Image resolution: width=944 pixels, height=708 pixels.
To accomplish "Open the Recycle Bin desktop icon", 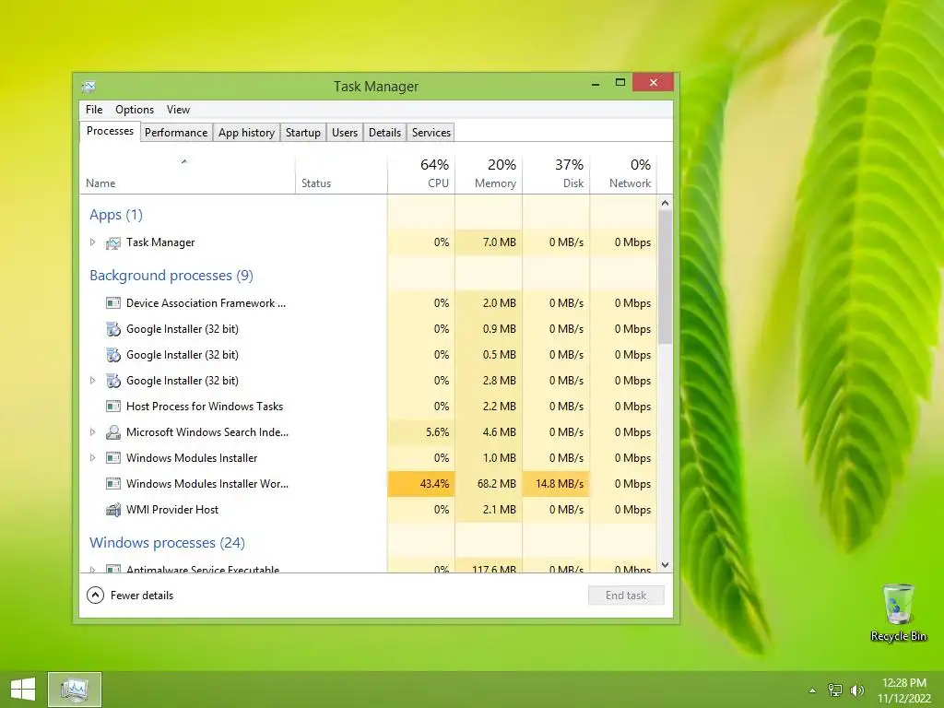I will coord(898,613).
